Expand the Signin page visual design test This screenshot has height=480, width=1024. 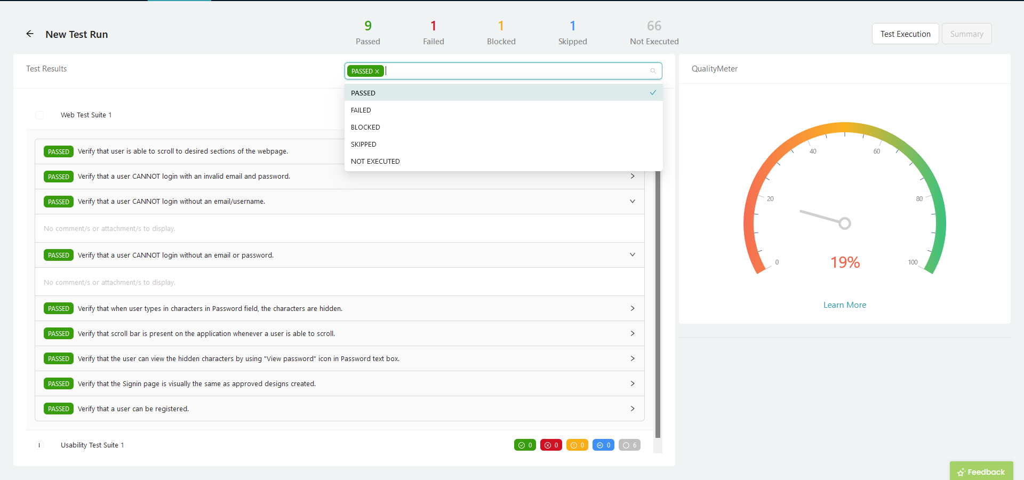tap(633, 383)
